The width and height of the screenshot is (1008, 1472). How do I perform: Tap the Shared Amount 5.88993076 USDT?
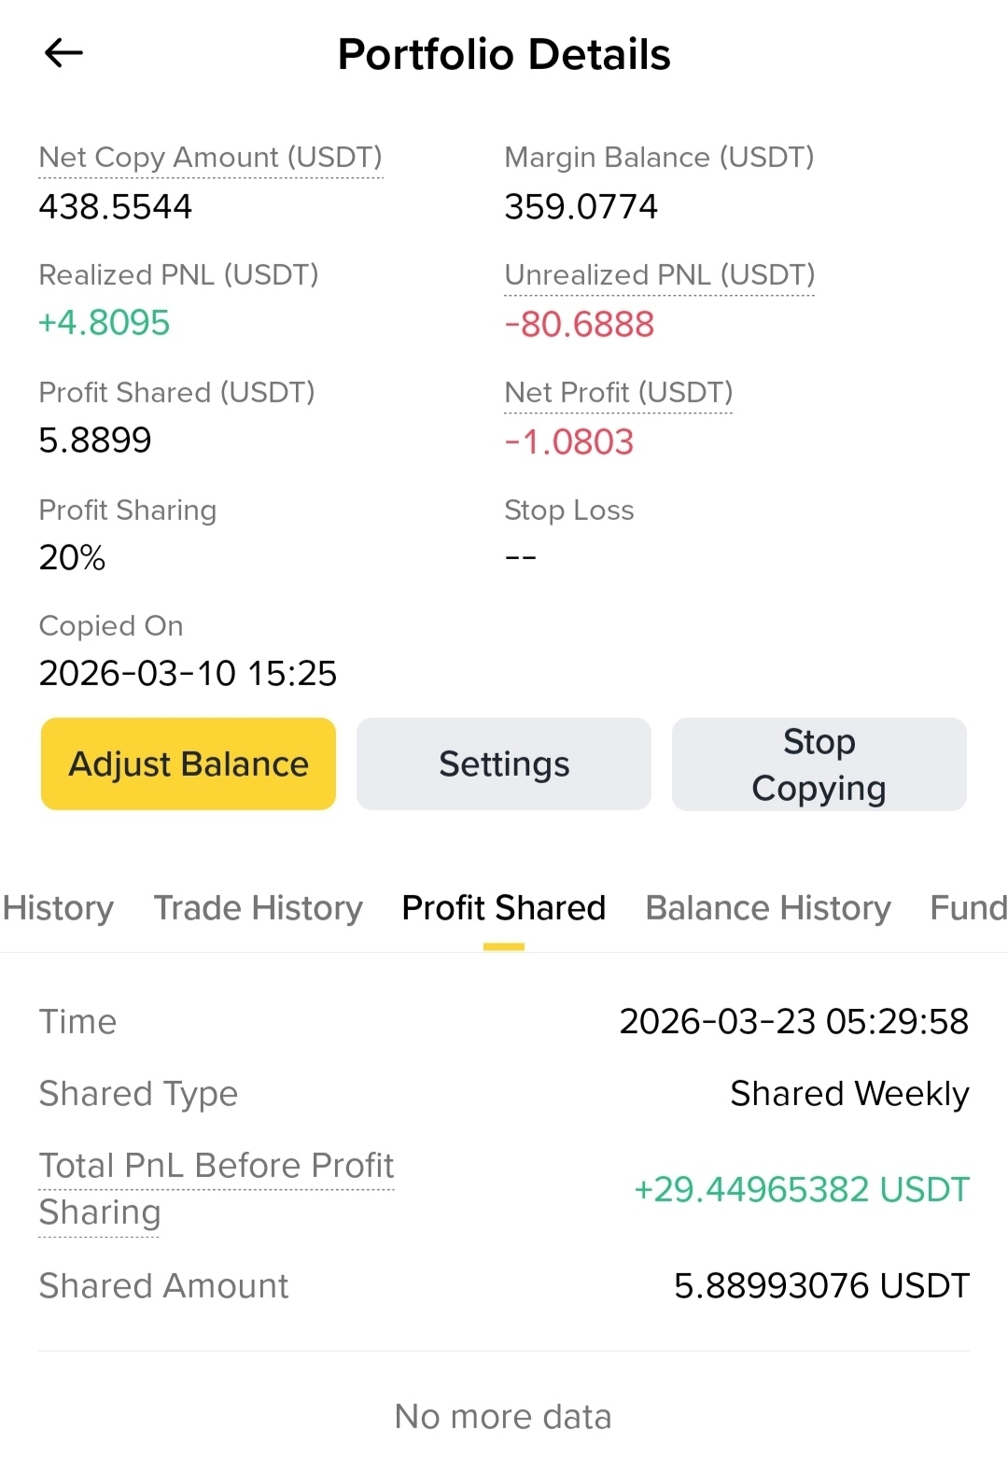click(821, 1285)
